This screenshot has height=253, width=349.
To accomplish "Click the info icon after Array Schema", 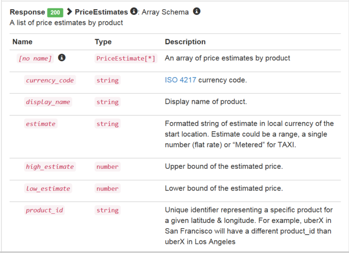I will tap(197, 11).
